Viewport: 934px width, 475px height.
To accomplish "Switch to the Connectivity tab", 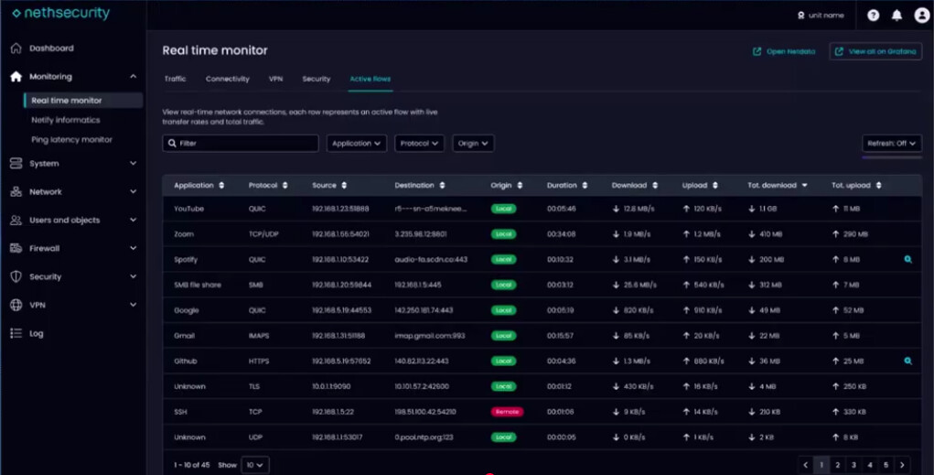I will [227, 80].
